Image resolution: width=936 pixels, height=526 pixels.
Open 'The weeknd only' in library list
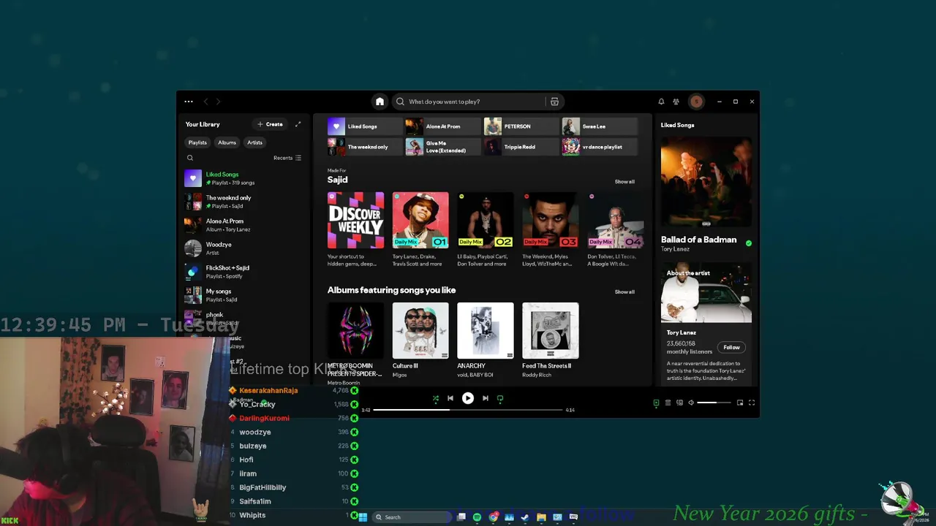click(x=244, y=202)
